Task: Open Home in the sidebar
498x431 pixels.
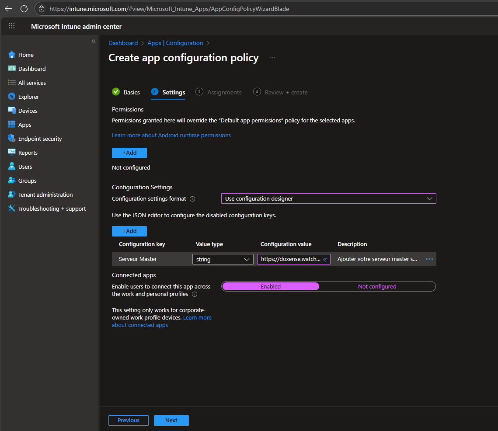Action: (x=26, y=55)
